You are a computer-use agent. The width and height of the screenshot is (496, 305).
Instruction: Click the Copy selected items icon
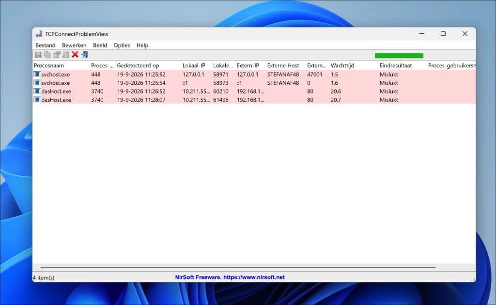pyautogui.click(x=47, y=55)
